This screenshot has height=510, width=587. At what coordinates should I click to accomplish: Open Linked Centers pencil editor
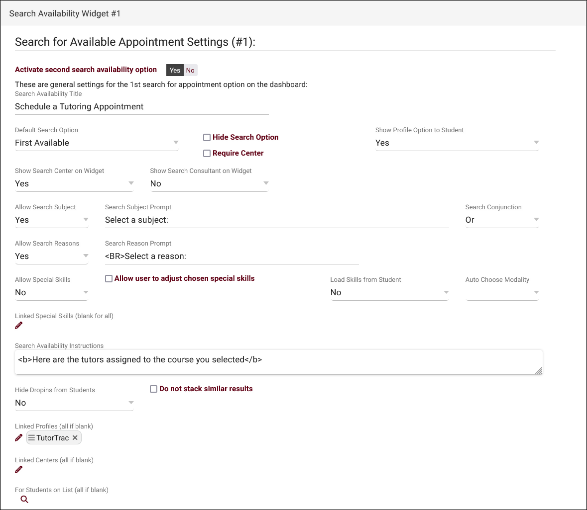coord(19,470)
